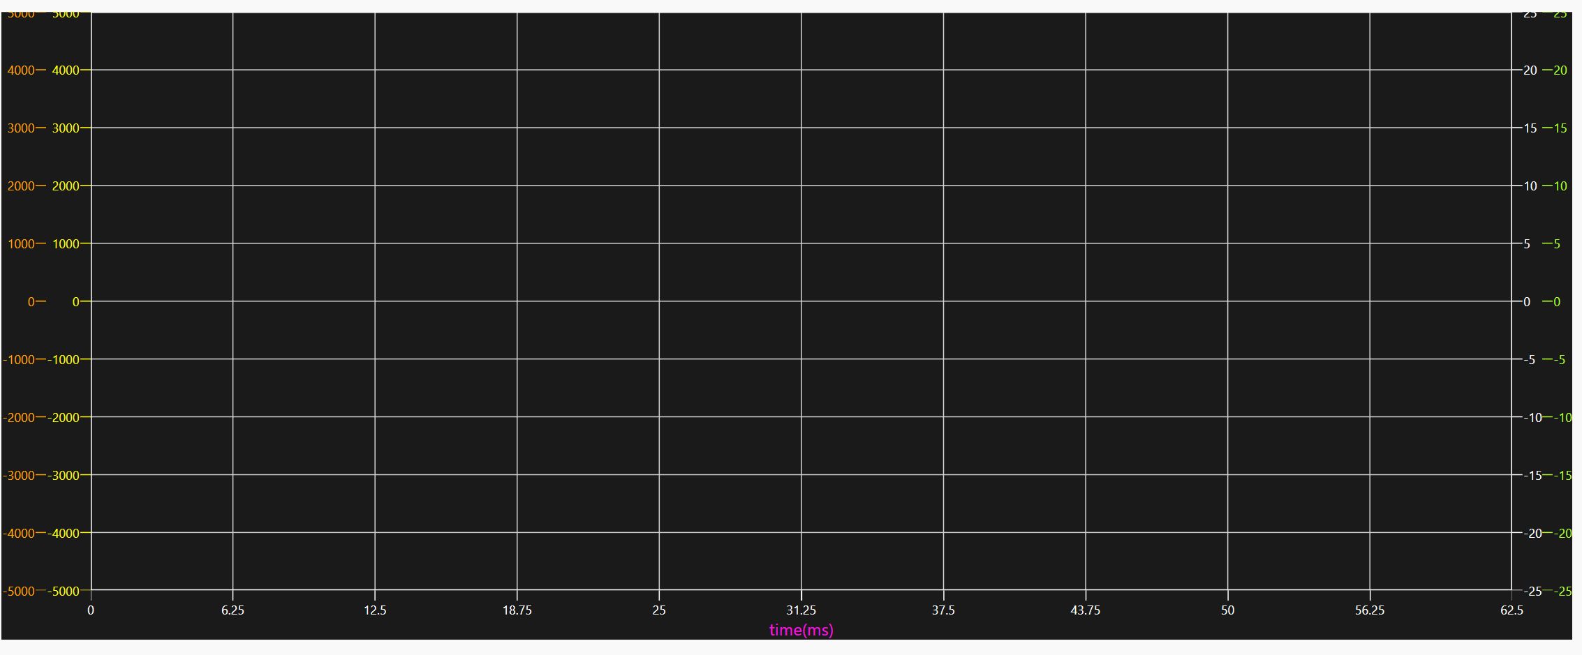
Task: Select the orange -2000 axis label
Action: 20,418
